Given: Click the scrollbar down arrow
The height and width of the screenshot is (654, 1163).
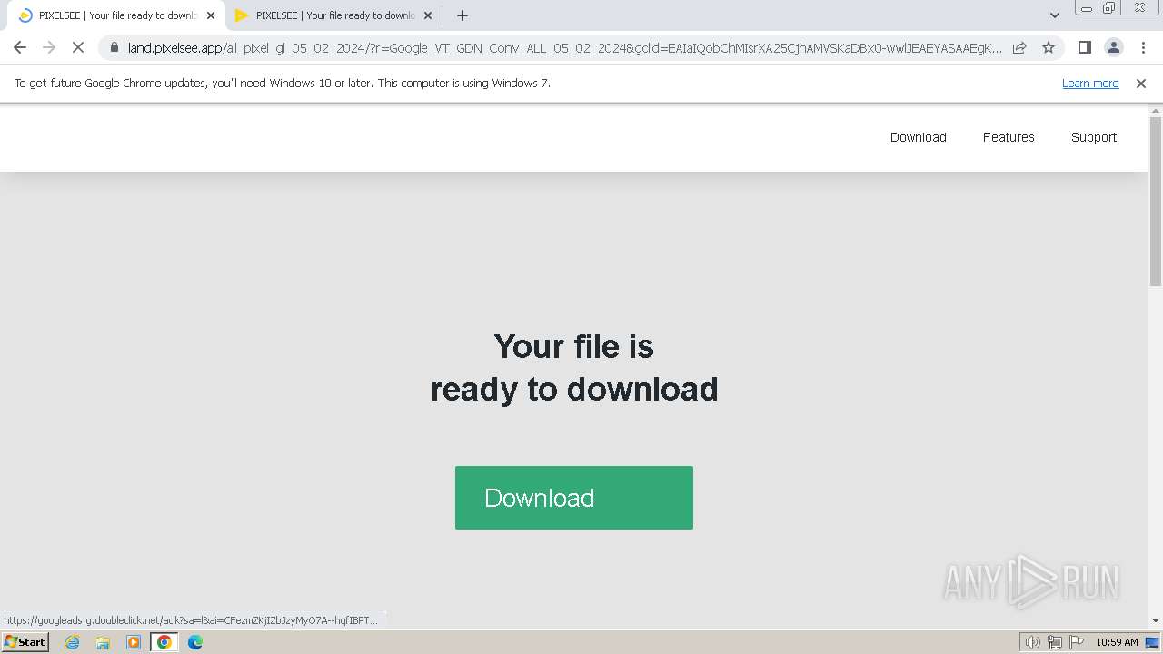Looking at the screenshot, I should point(1156,620).
